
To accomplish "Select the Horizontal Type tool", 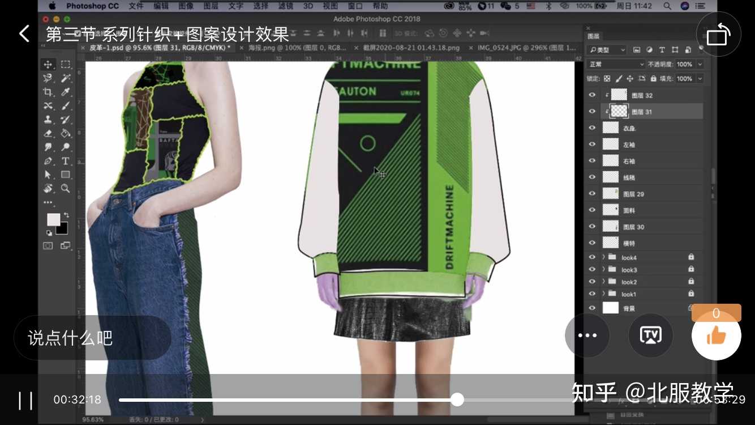I will coord(66,161).
